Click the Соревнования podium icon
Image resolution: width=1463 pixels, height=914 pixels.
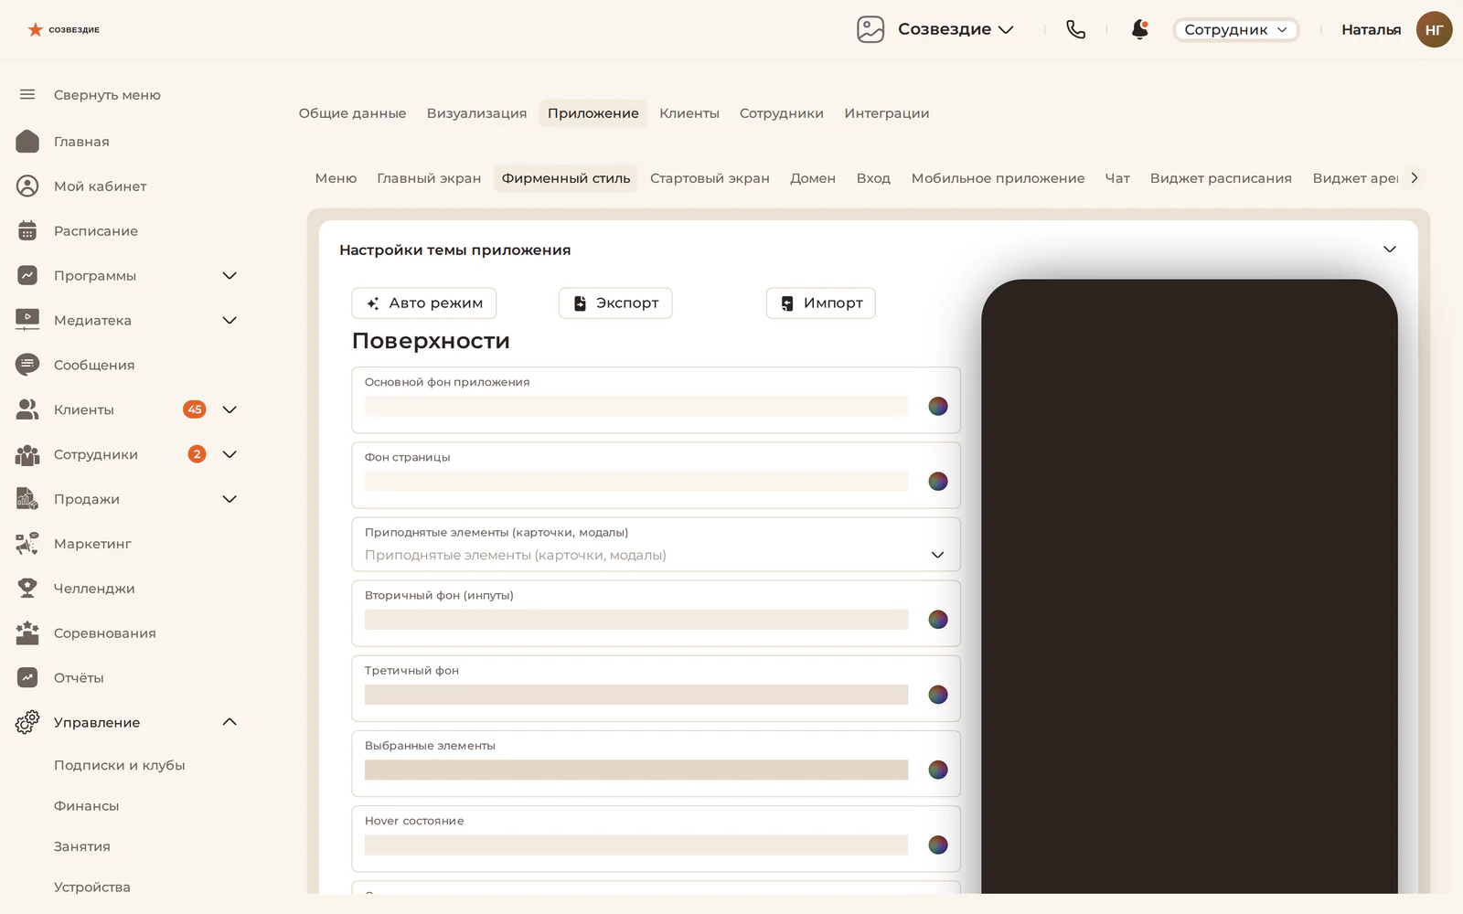pyautogui.click(x=27, y=632)
